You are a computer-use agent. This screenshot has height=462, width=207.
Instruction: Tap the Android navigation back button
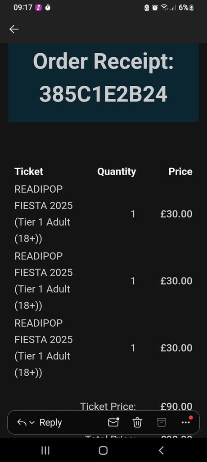(161, 450)
